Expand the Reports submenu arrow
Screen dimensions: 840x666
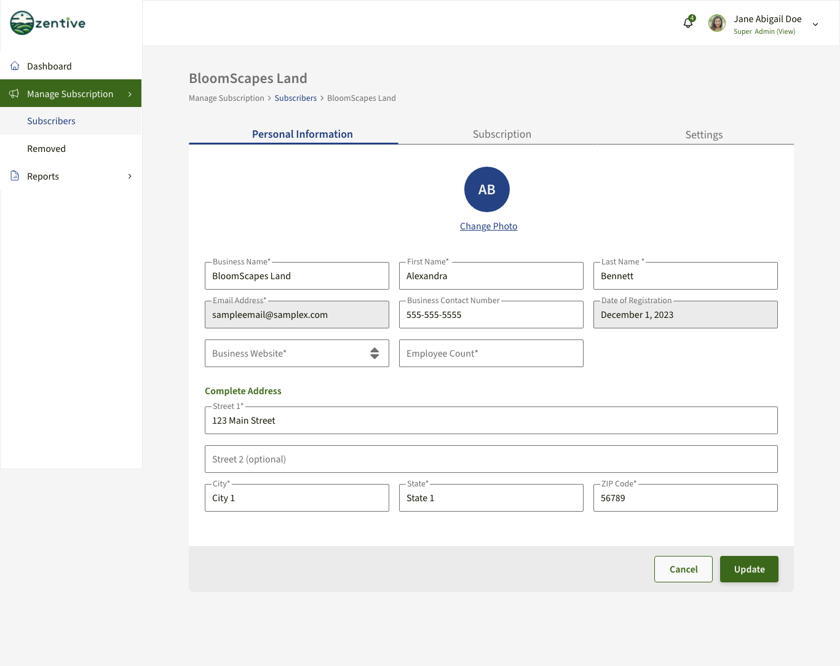[x=130, y=176]
